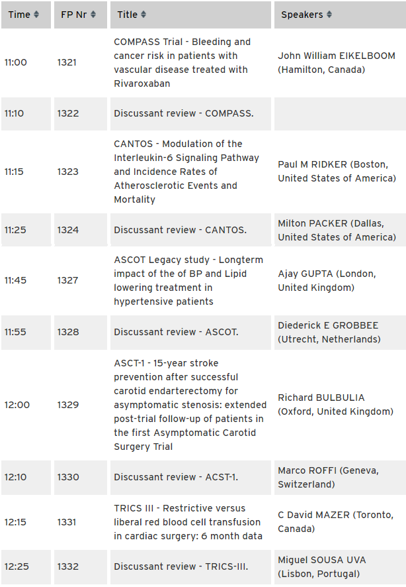Select Discussant review - CANTOS row

[204, 230]
